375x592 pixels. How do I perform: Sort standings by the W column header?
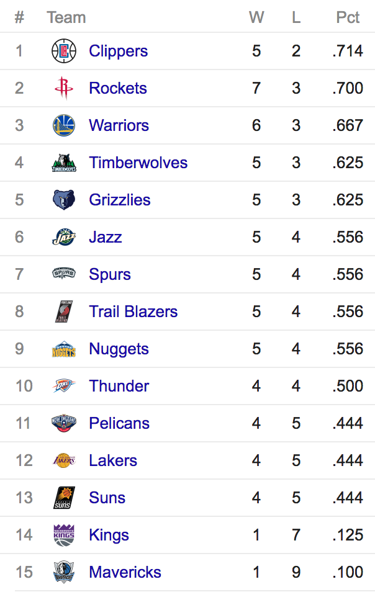tap(256, 17)
